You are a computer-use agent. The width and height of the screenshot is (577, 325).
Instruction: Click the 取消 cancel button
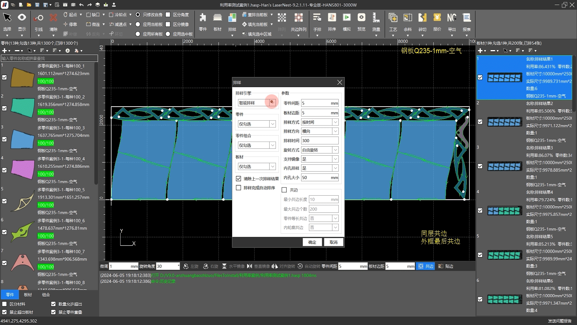(333, 242)
